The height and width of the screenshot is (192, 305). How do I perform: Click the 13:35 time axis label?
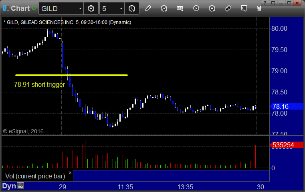(185, 187)
